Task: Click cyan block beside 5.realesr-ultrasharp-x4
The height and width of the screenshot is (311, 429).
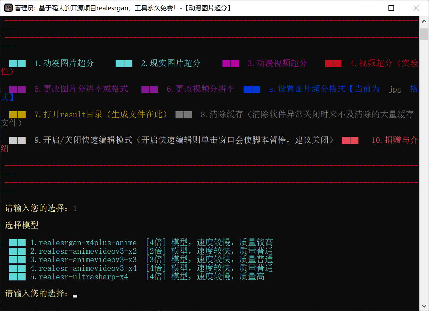Action: click(x=17, y=277)
